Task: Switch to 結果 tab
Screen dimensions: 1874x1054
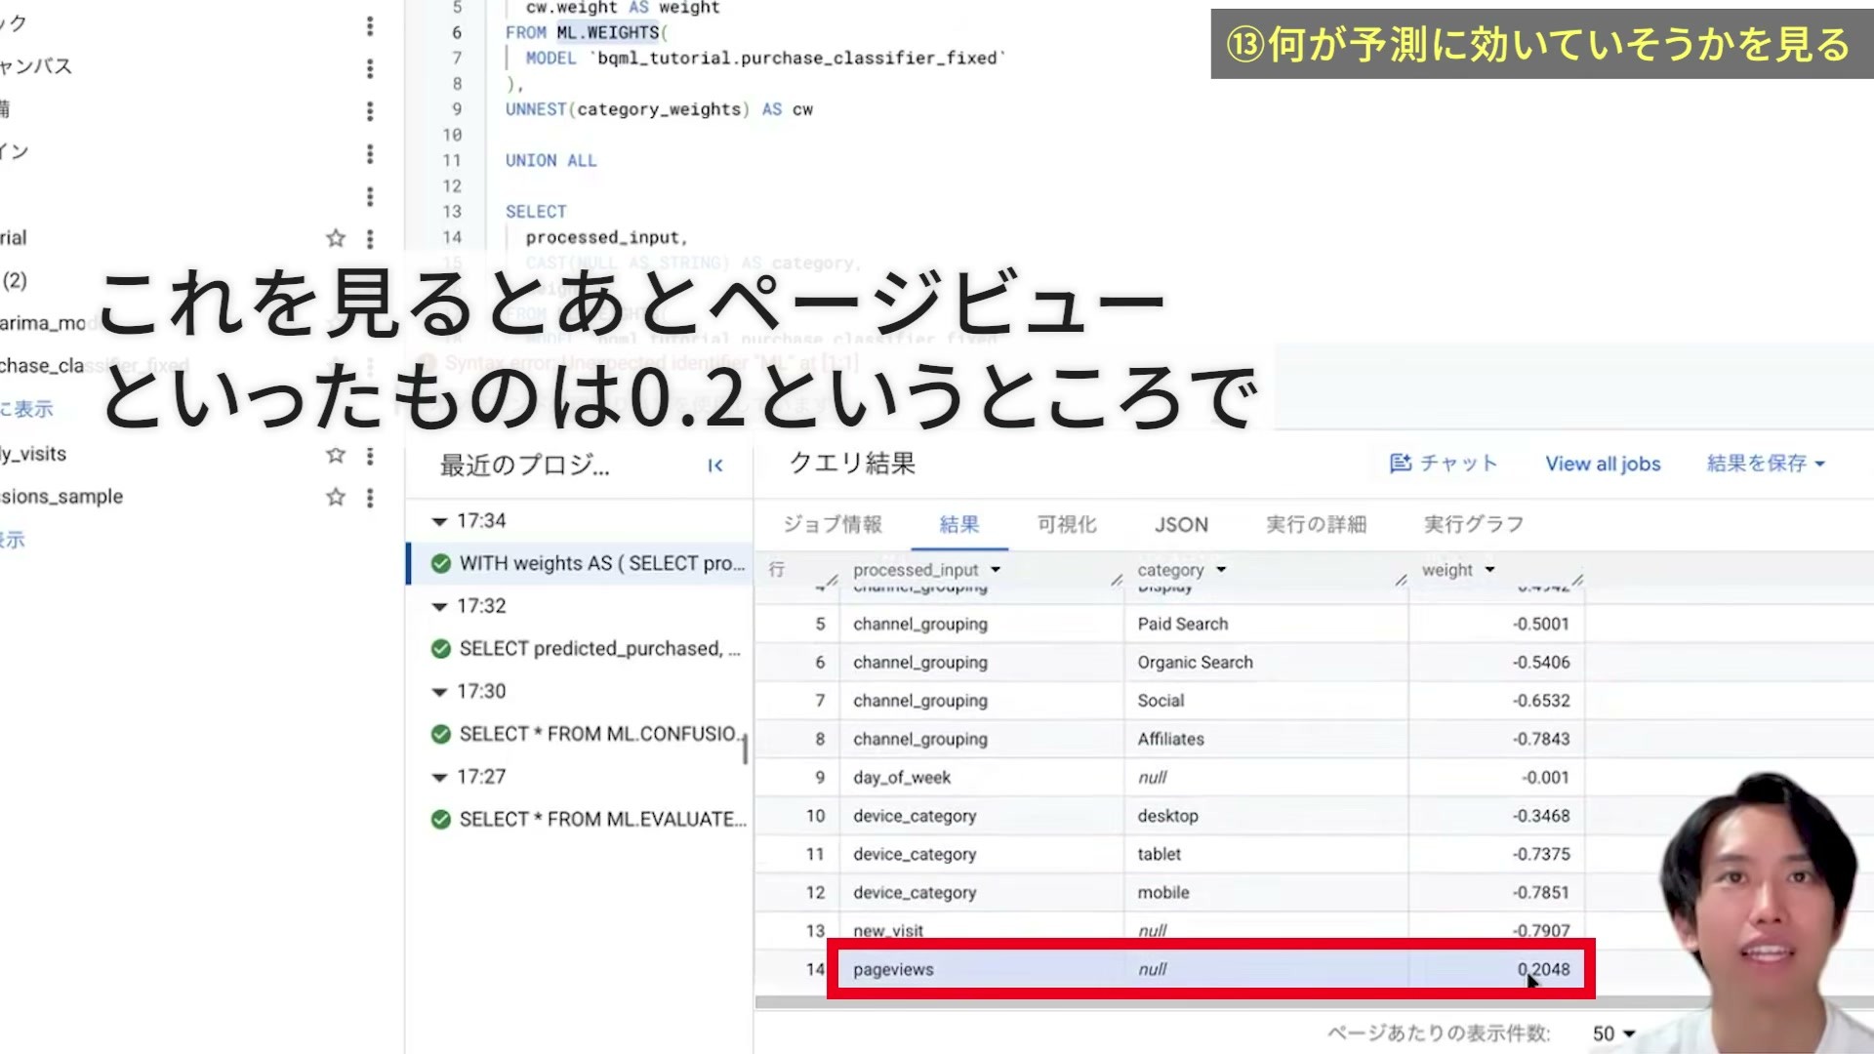Action: pyautogui.click(x=959, y=525)
